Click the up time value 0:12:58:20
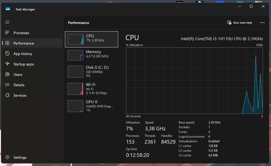Viewport: 271px width, 166px height. (x=137, y=155)
